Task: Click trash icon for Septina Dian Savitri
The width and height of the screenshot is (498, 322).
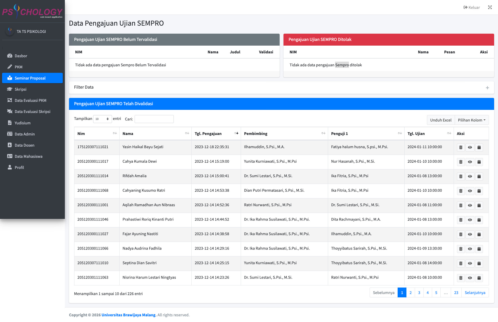Action: (x=461, y=263)
